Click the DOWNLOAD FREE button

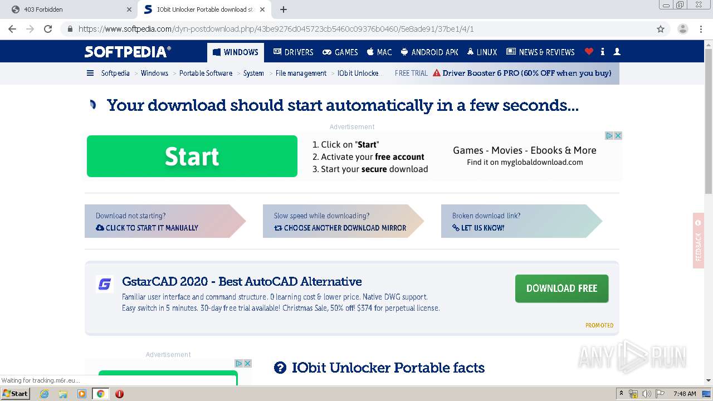pyautogui.click(x=561, y=288)
